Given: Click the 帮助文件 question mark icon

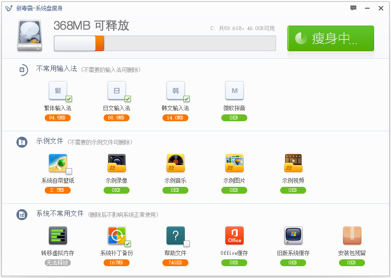Looking at the screenshot, I should (x=176, y=236).
